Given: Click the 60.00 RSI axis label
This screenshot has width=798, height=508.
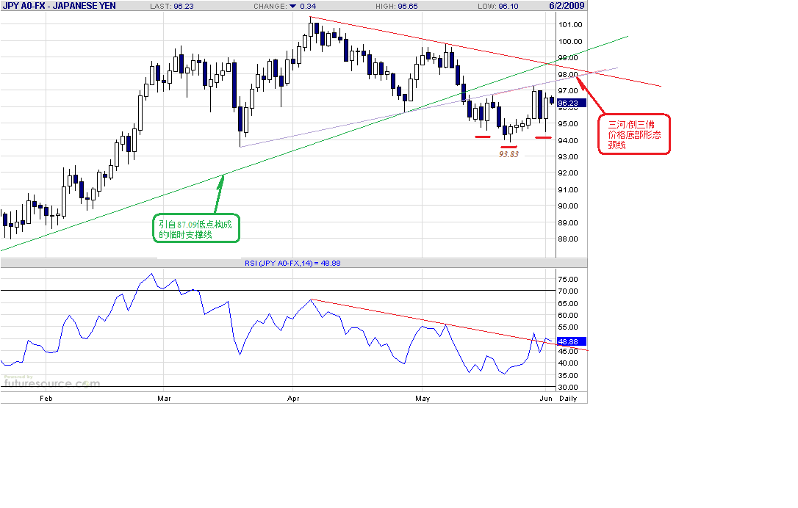Looking at the screenshot, I should tap(568, 315).
